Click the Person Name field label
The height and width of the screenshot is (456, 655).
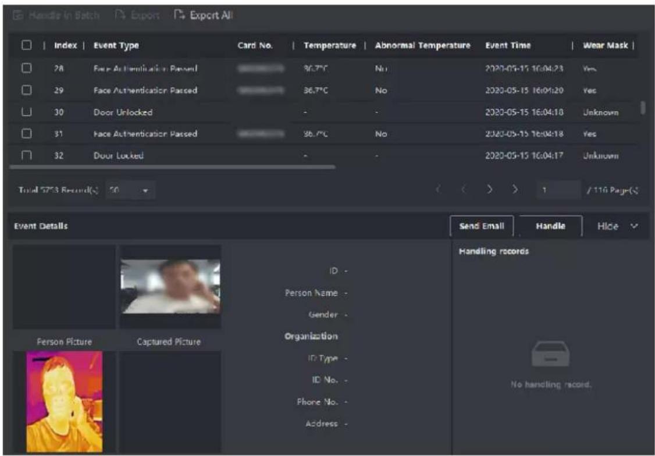click(311, 293)
